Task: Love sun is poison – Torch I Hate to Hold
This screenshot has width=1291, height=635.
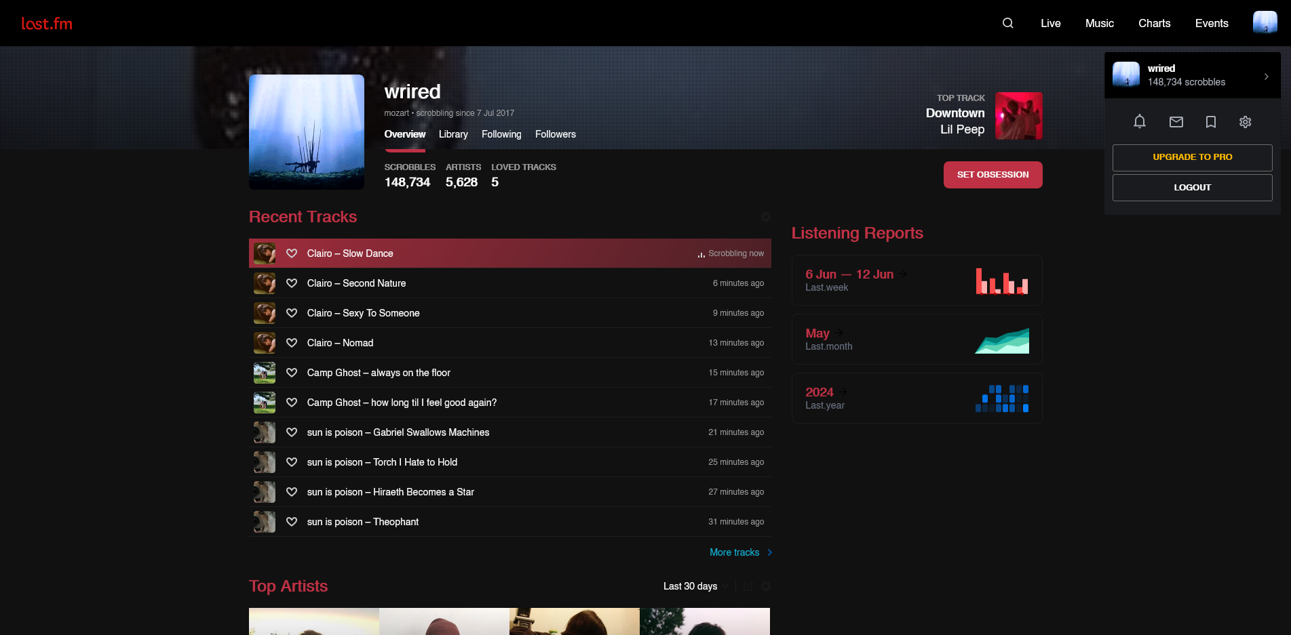Action: [292, 462]
